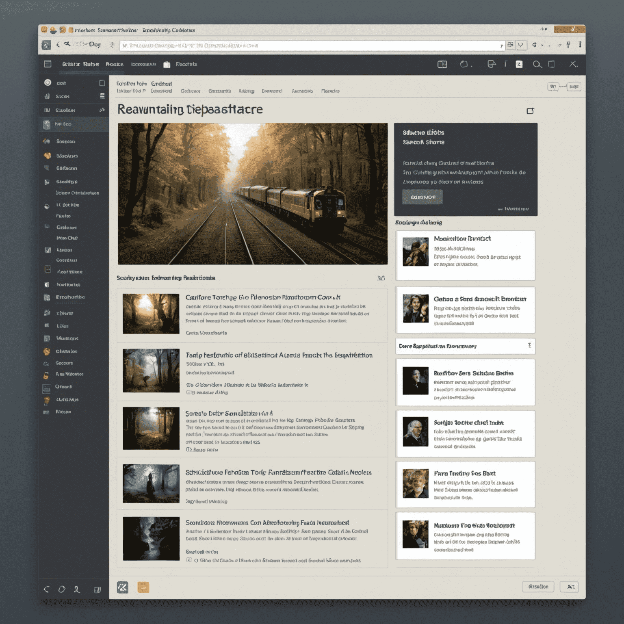Viewport: 624px width, 624px height.
Task: Click the split-view layout icon in dark toolbar
Action: pos(442,64)
